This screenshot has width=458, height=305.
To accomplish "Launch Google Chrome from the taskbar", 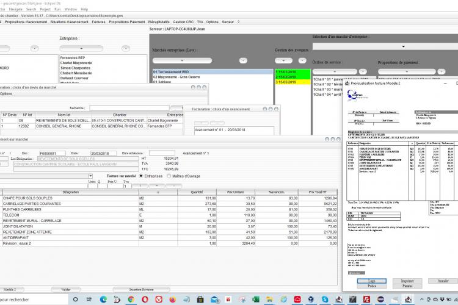I will click(x=131, y=299).
